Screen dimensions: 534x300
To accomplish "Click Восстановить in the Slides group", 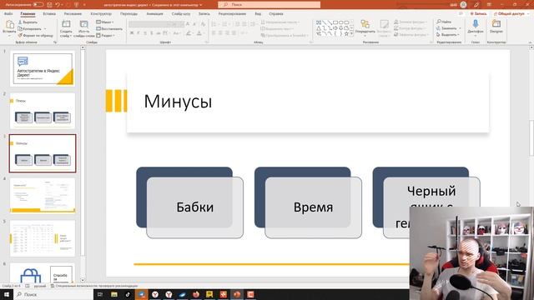I will point(109,29).
